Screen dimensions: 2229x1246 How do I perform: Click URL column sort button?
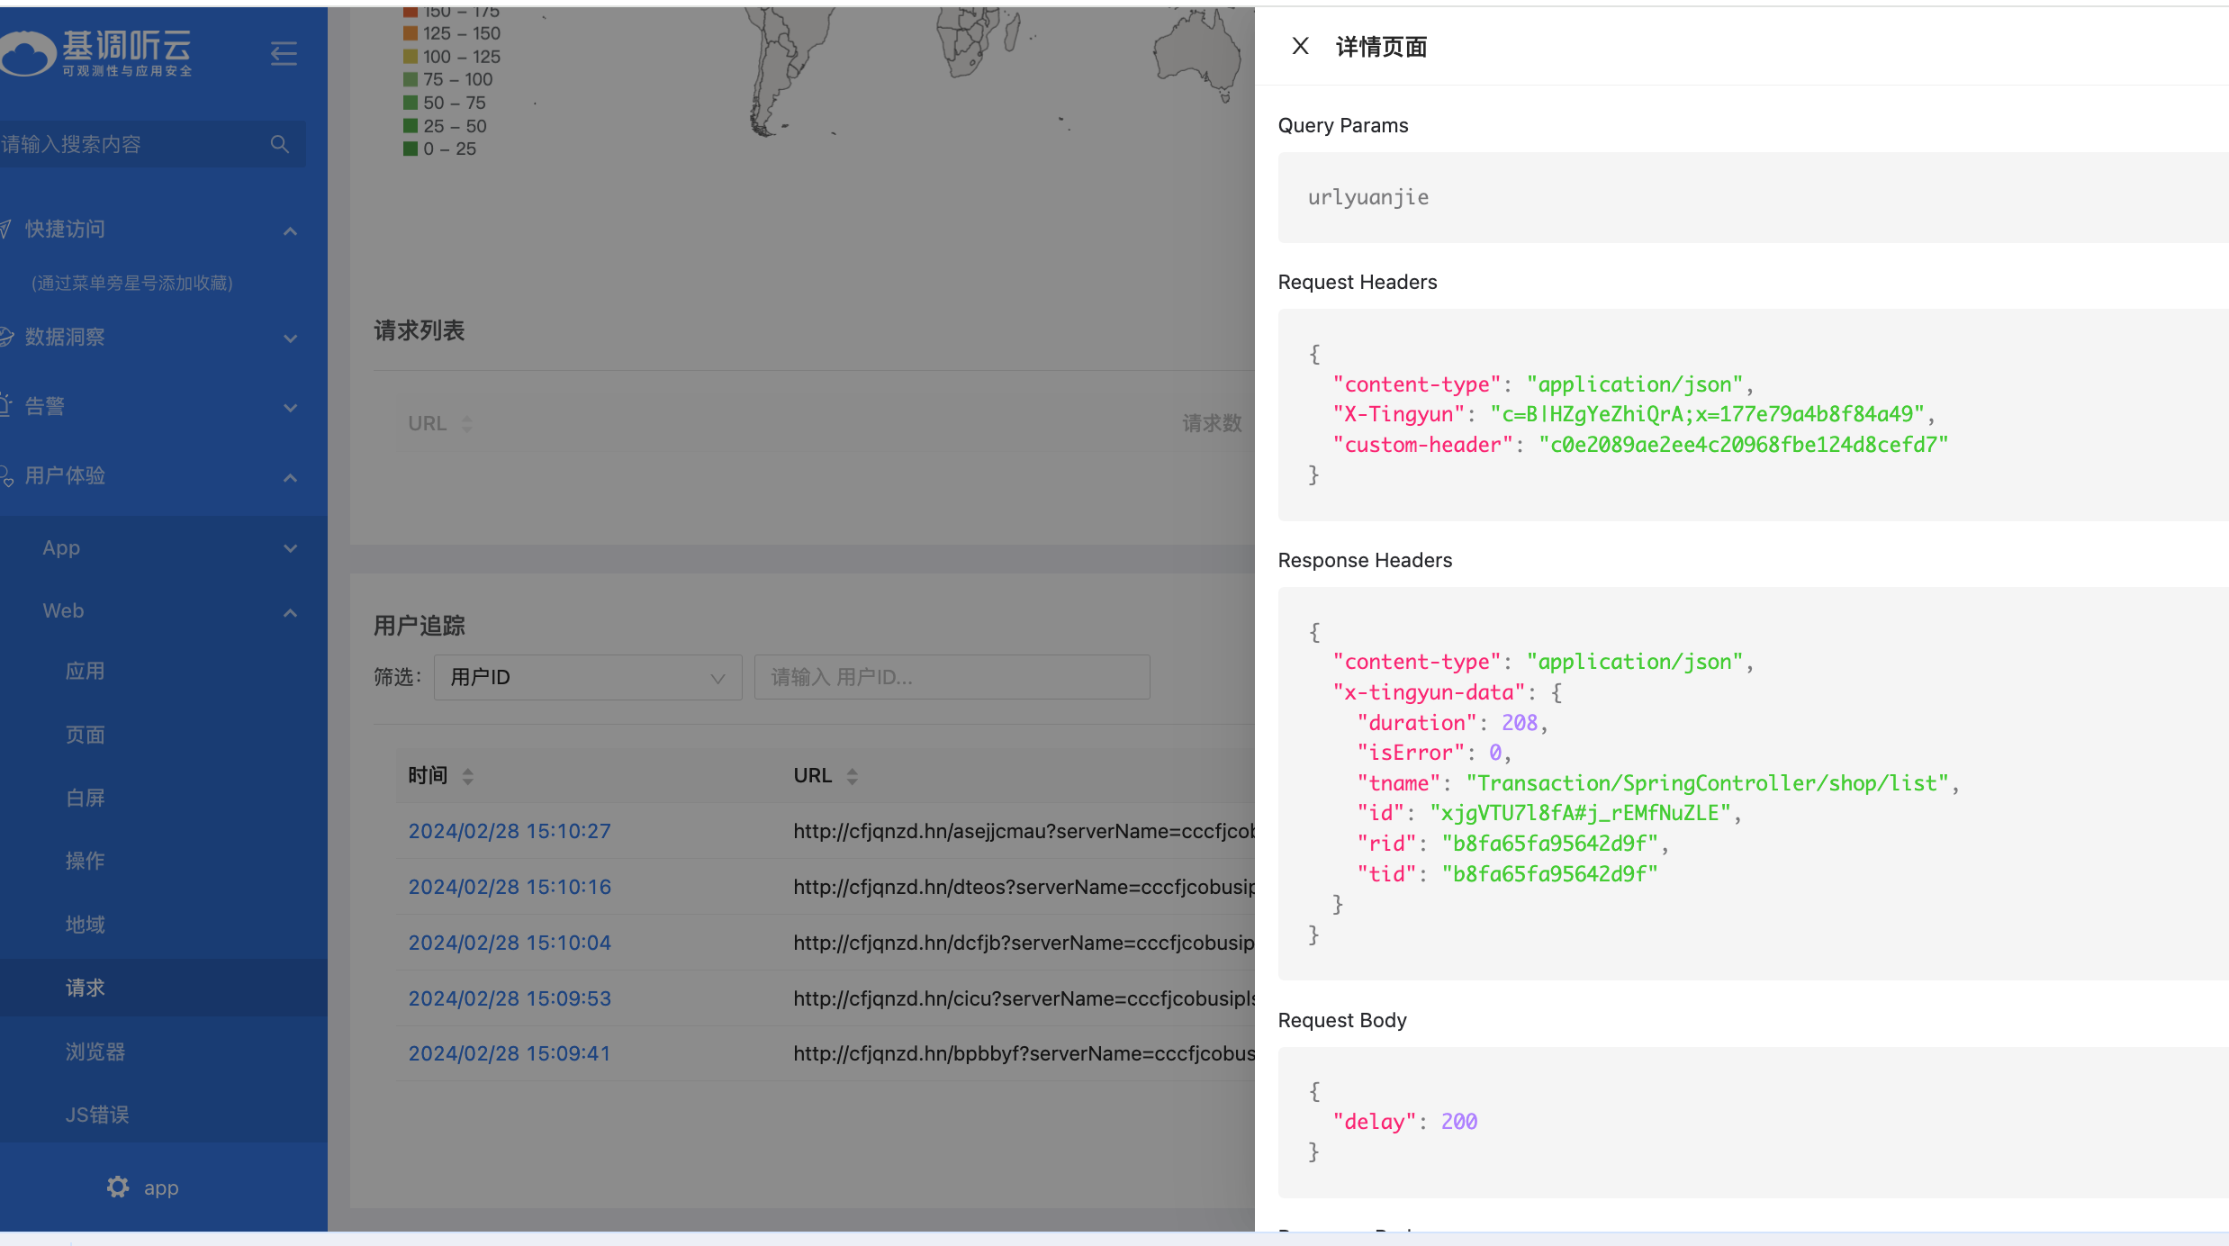[467, 424]
